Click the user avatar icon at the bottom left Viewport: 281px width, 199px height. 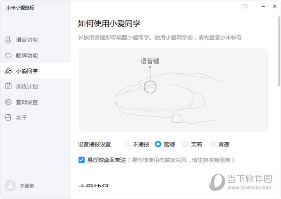[10, 186]
